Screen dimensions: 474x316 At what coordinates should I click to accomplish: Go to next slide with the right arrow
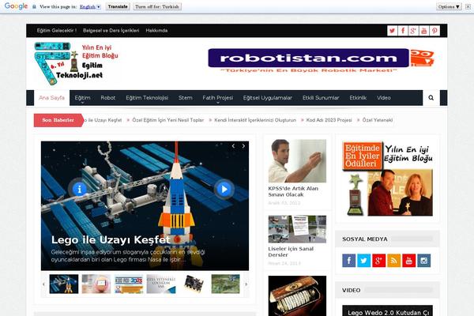tap(243, 146)
